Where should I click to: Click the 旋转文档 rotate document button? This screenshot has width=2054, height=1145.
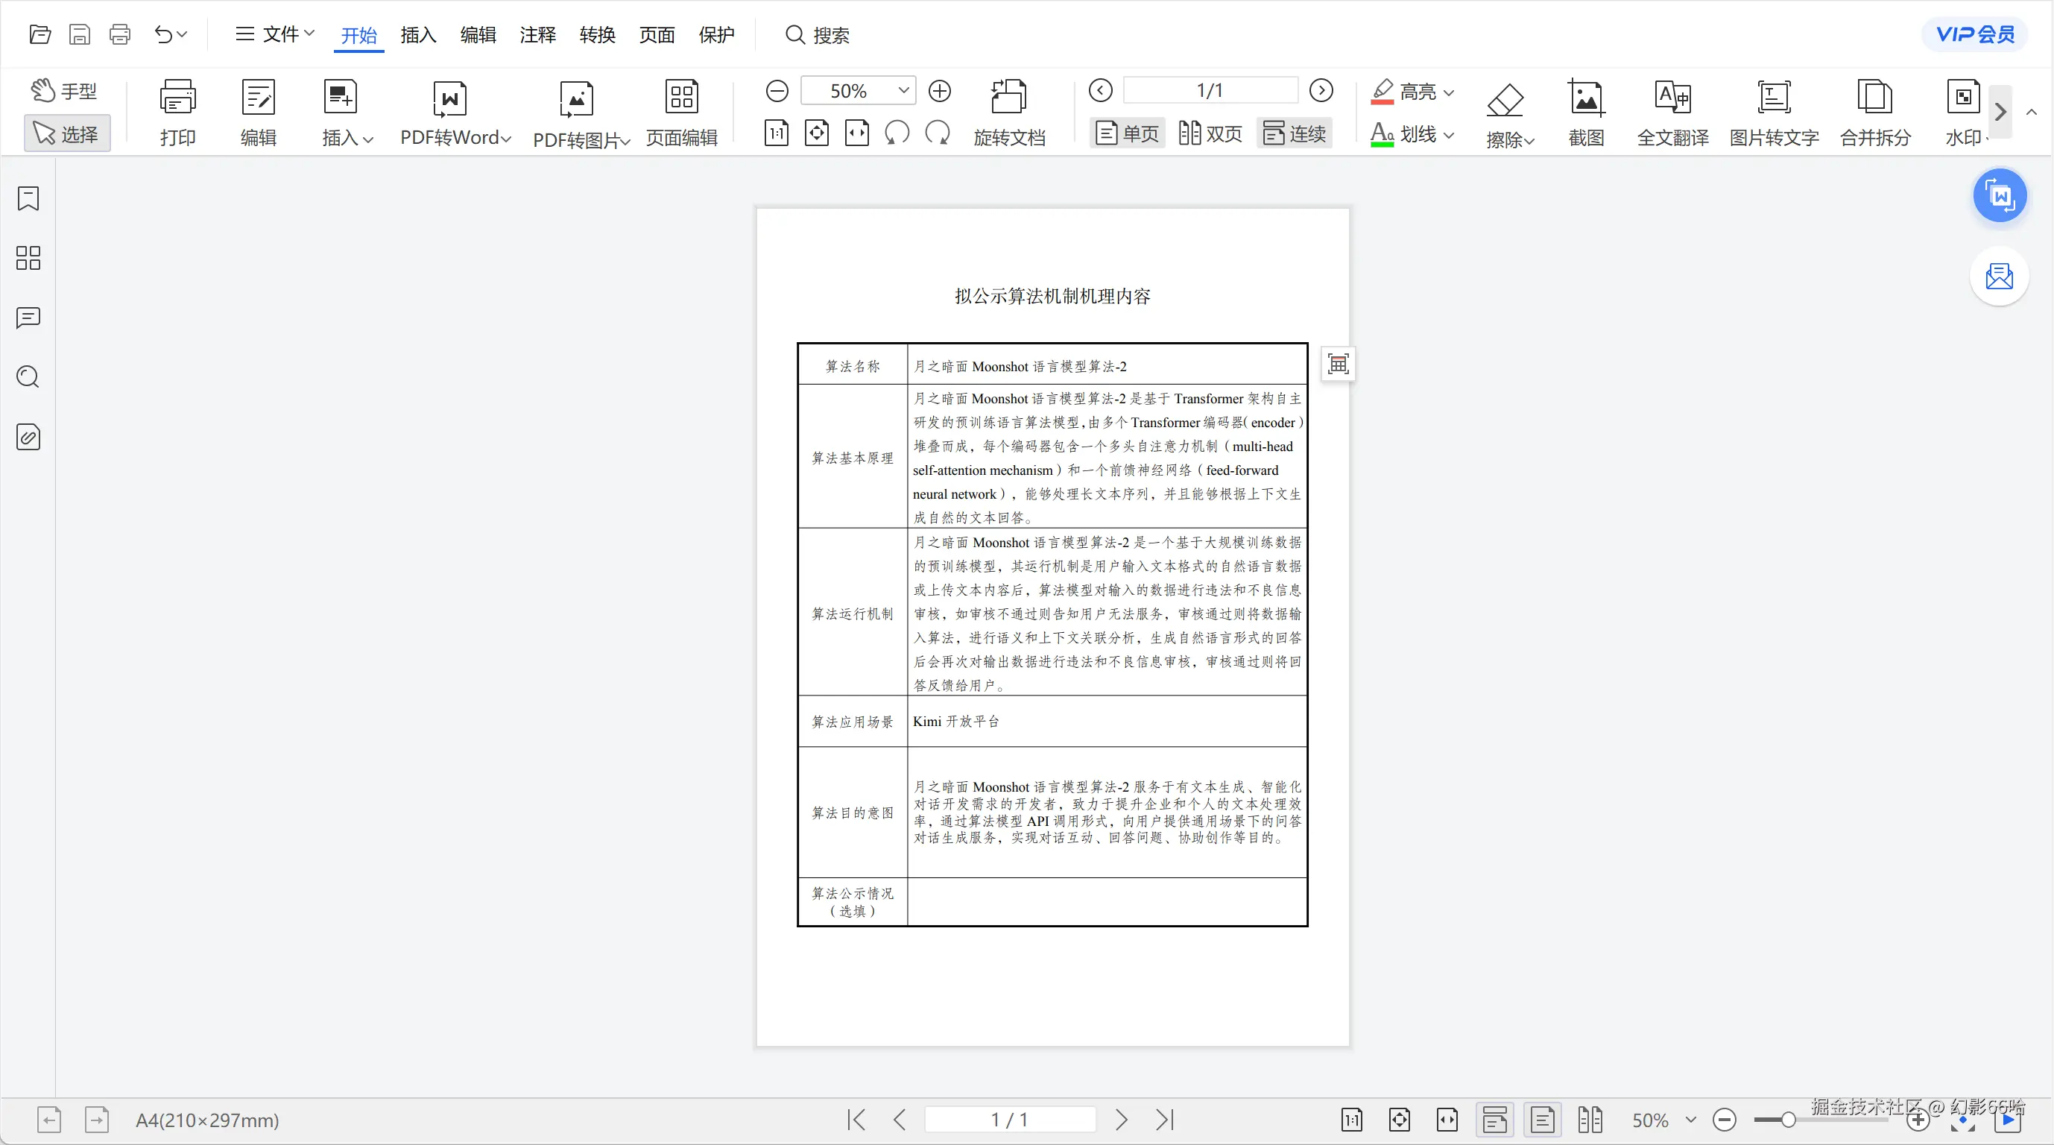click(x=1008, y=113)
